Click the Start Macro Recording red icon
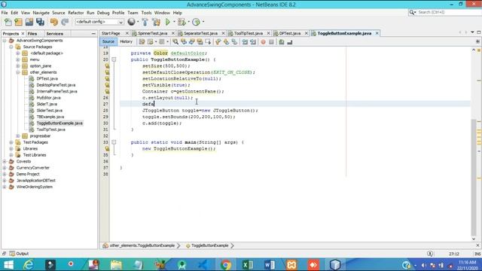482x271 pixels. pyautogui.click(x=263, y=42)
